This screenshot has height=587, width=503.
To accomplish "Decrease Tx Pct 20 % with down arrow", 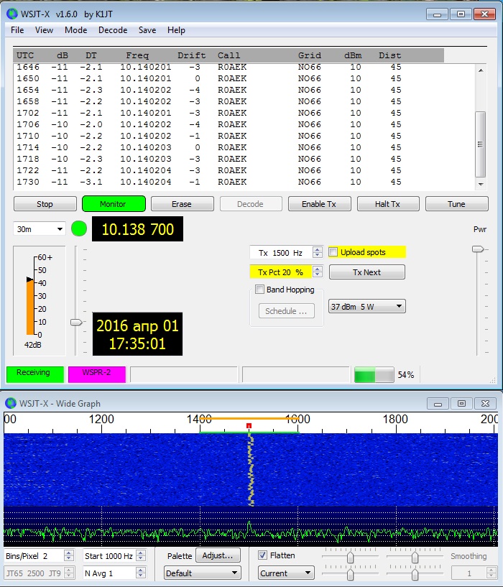I will (317, 274).
